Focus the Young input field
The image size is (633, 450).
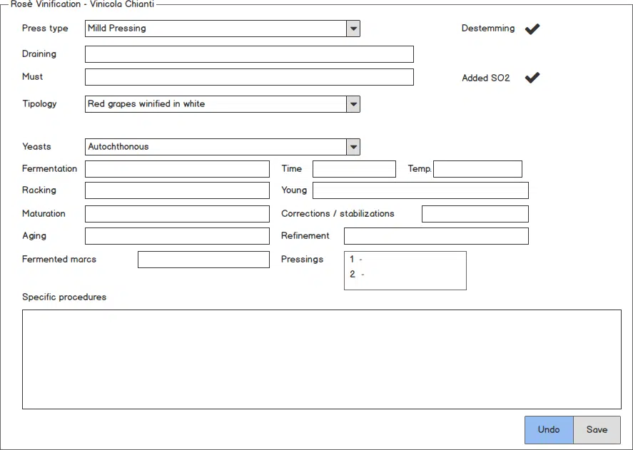coord(420,190)
